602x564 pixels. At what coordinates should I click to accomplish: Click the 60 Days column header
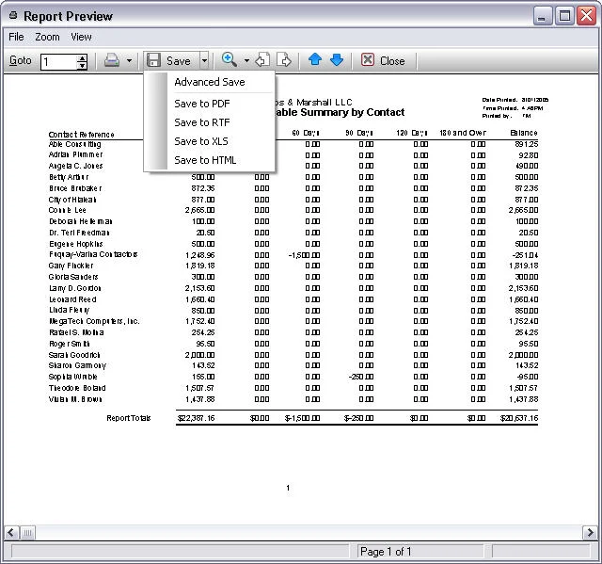306,133
